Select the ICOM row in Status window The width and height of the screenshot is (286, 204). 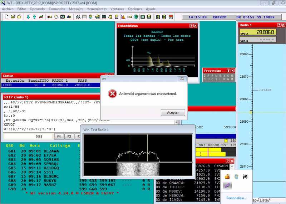tap(51, 85)
